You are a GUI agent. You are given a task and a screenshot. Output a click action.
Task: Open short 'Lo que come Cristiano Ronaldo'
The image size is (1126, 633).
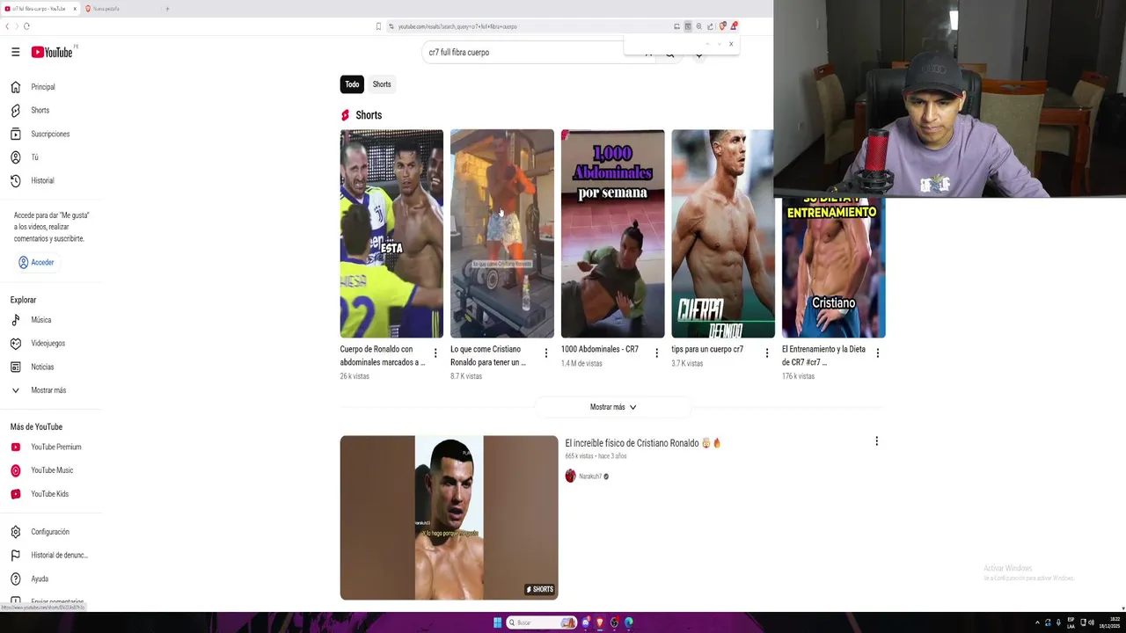502,234
